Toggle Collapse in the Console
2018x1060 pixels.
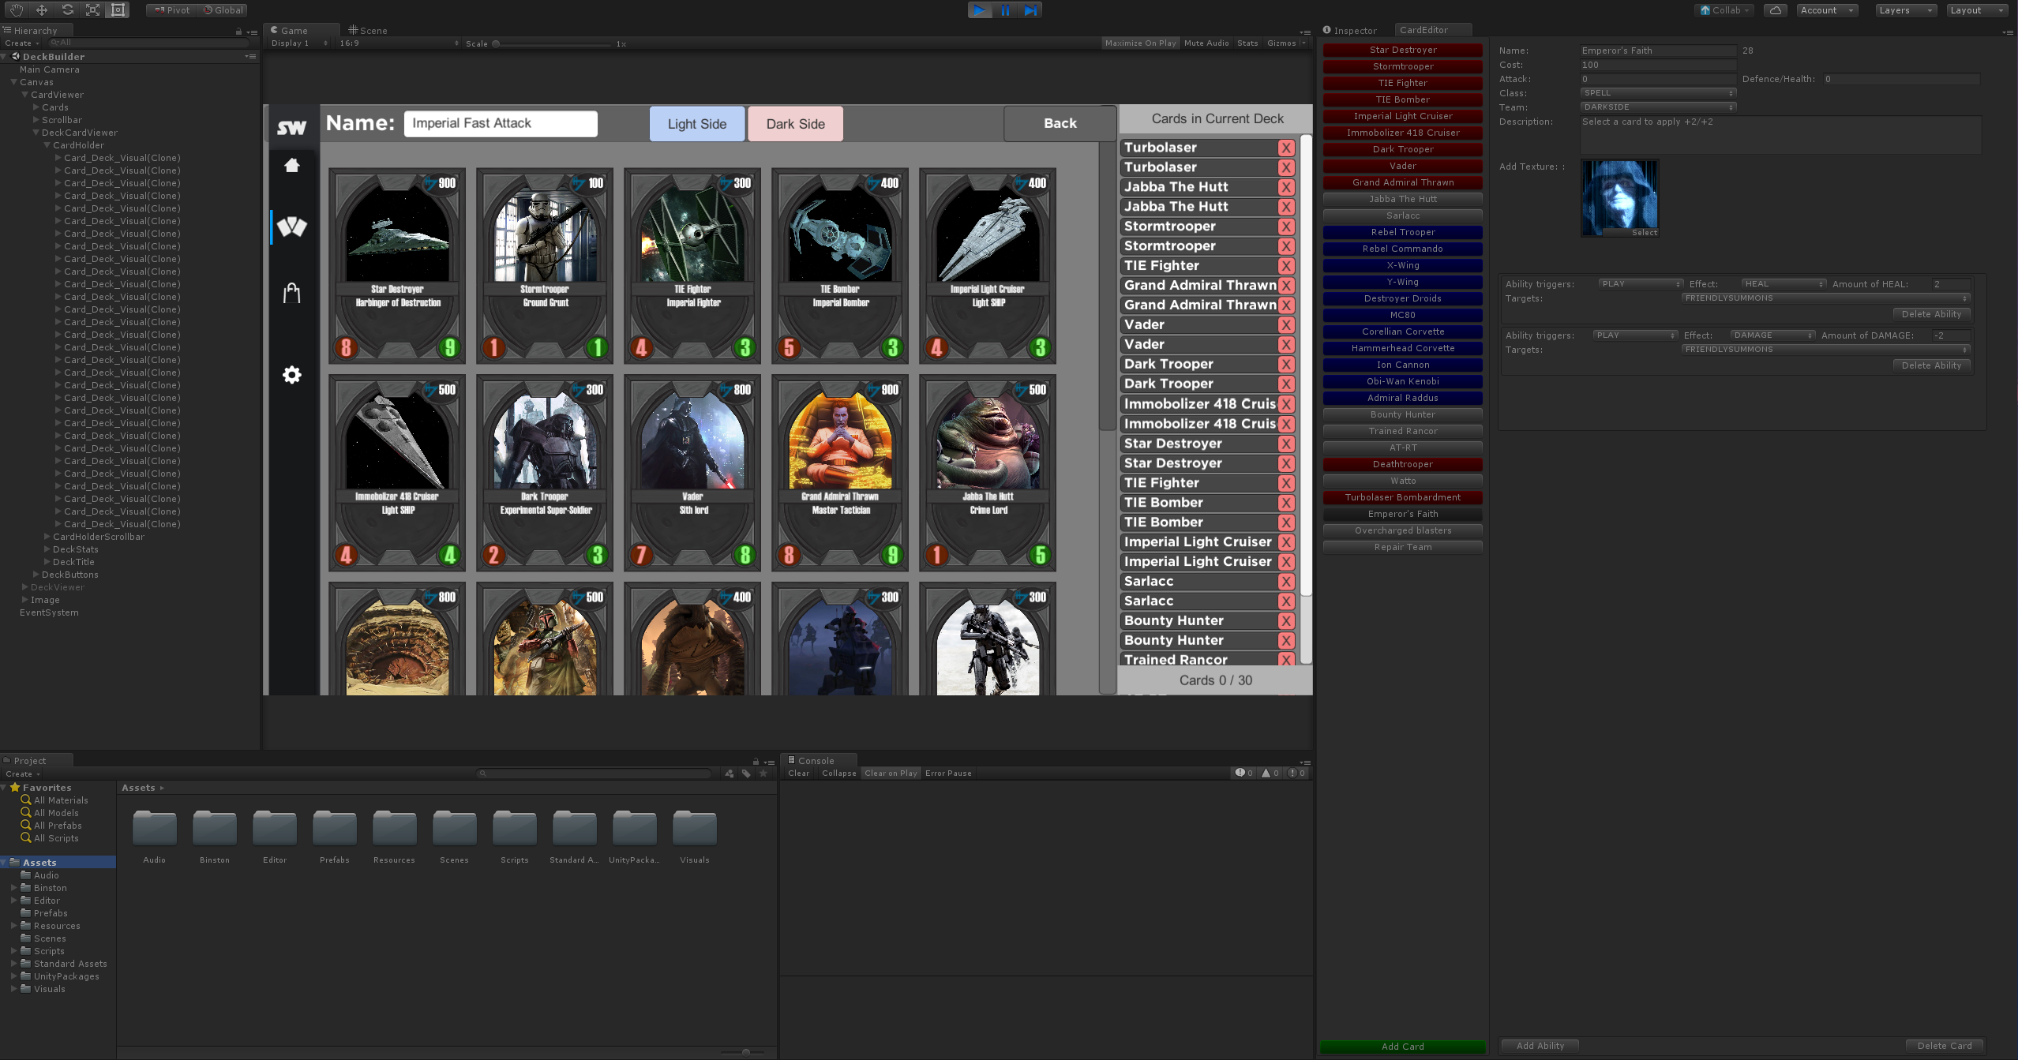[x=838, y=773]
